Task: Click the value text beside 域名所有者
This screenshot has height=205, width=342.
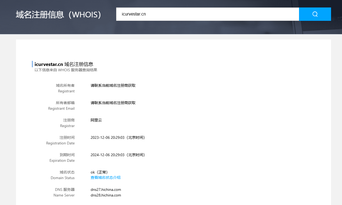Action: (x=113, y=85)
